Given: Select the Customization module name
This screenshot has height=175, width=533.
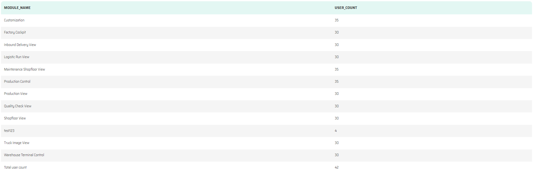Looking at the screenshot, I should coord(14,20).
